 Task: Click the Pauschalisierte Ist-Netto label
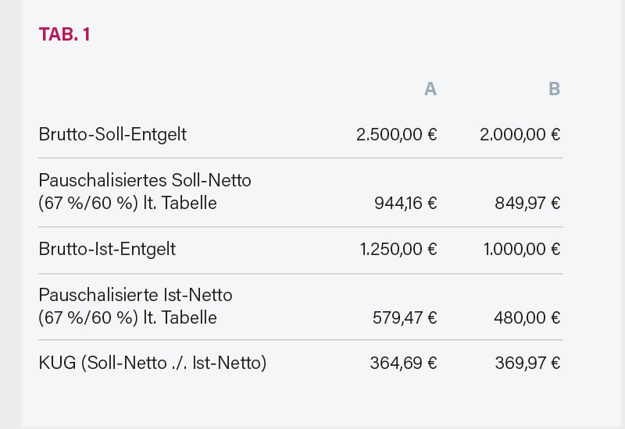tap(135, 295)
